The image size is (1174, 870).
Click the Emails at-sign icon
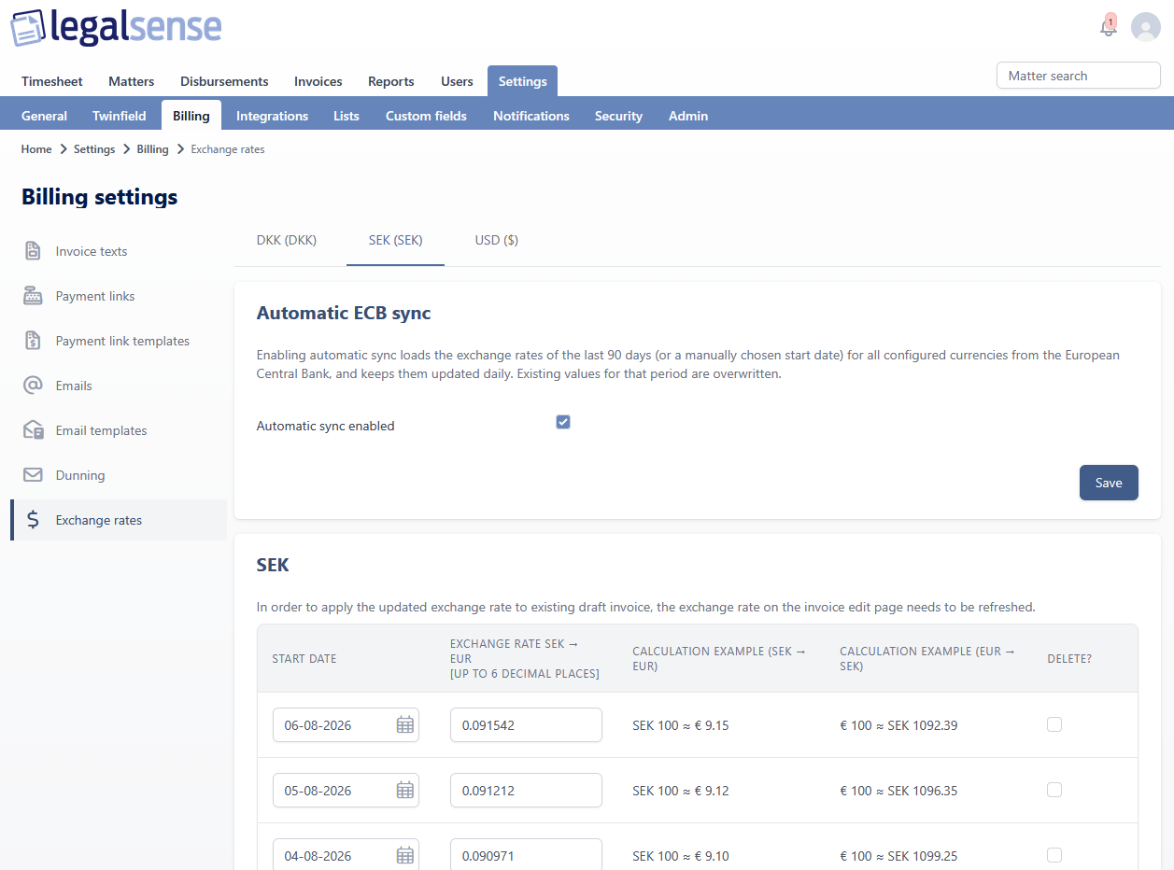33,386
